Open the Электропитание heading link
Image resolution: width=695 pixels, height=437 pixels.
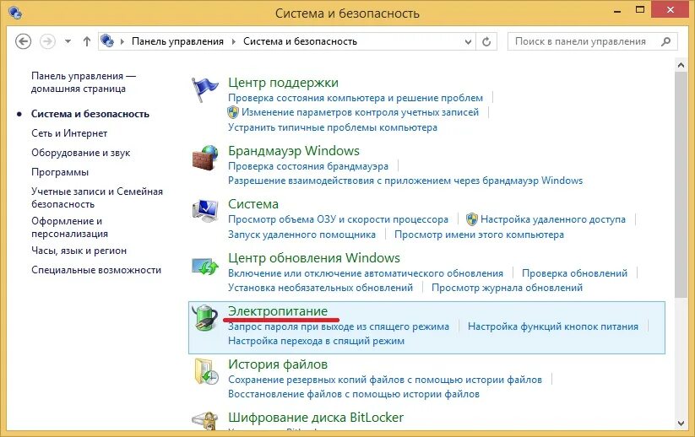[x=278, y=311]
